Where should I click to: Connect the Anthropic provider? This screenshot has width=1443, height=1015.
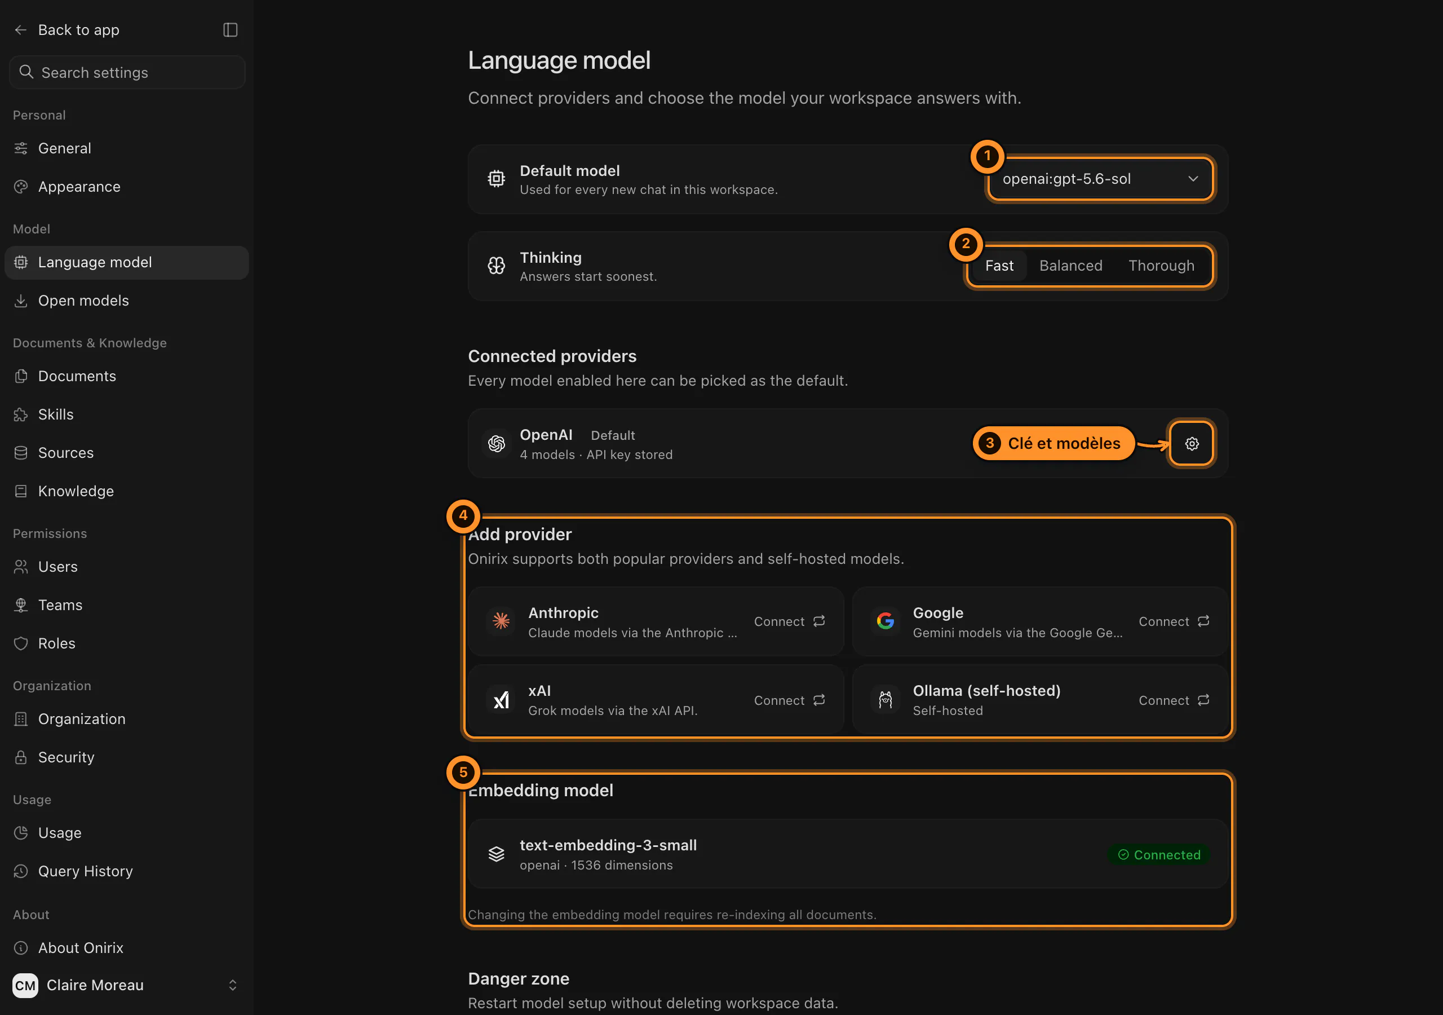[789, 621]
